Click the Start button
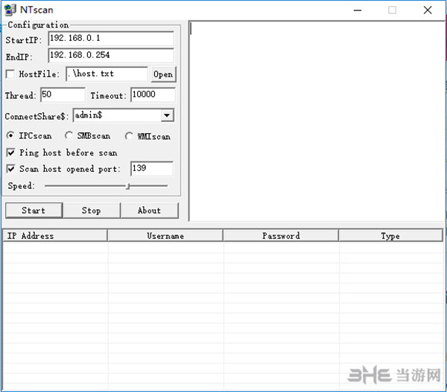The height and width of the screenshot is (392, 447). click(x=34, y=211)
